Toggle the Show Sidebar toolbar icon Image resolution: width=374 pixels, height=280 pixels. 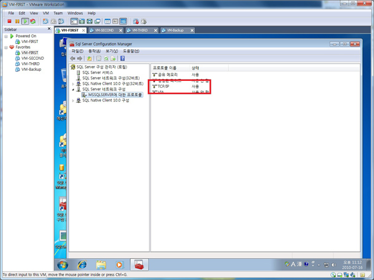pyautogui.click(x=74, y=21)
